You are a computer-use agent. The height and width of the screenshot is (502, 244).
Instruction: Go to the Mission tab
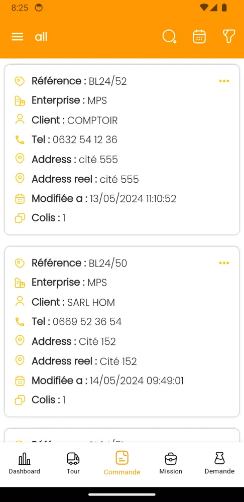pos(171,463)
